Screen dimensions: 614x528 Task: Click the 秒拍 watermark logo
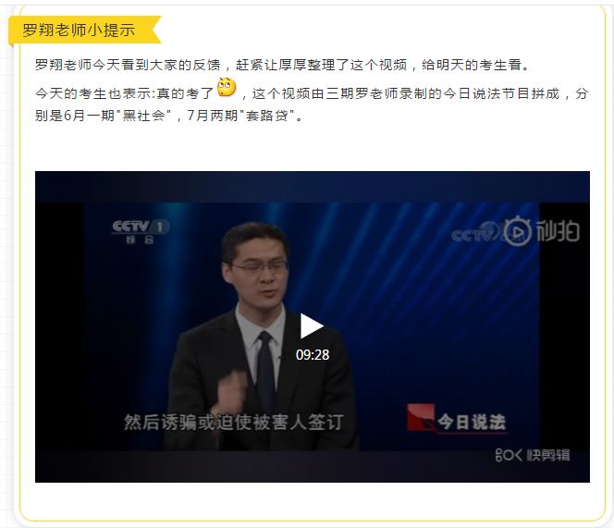pyautogui.click(x=541, y=231)
